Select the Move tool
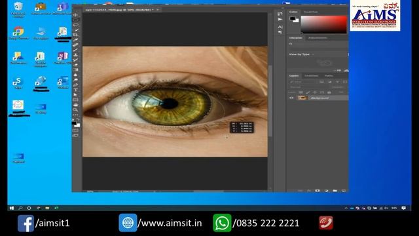 pos(76,14)
